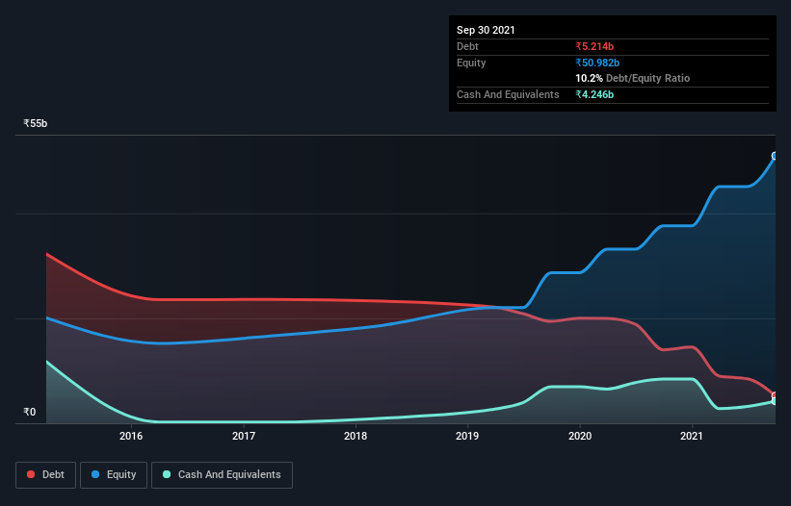The image size is (791, 506).
Task: Click the teal Cash And Equivalents legend dot
Action: coord(167,474)
